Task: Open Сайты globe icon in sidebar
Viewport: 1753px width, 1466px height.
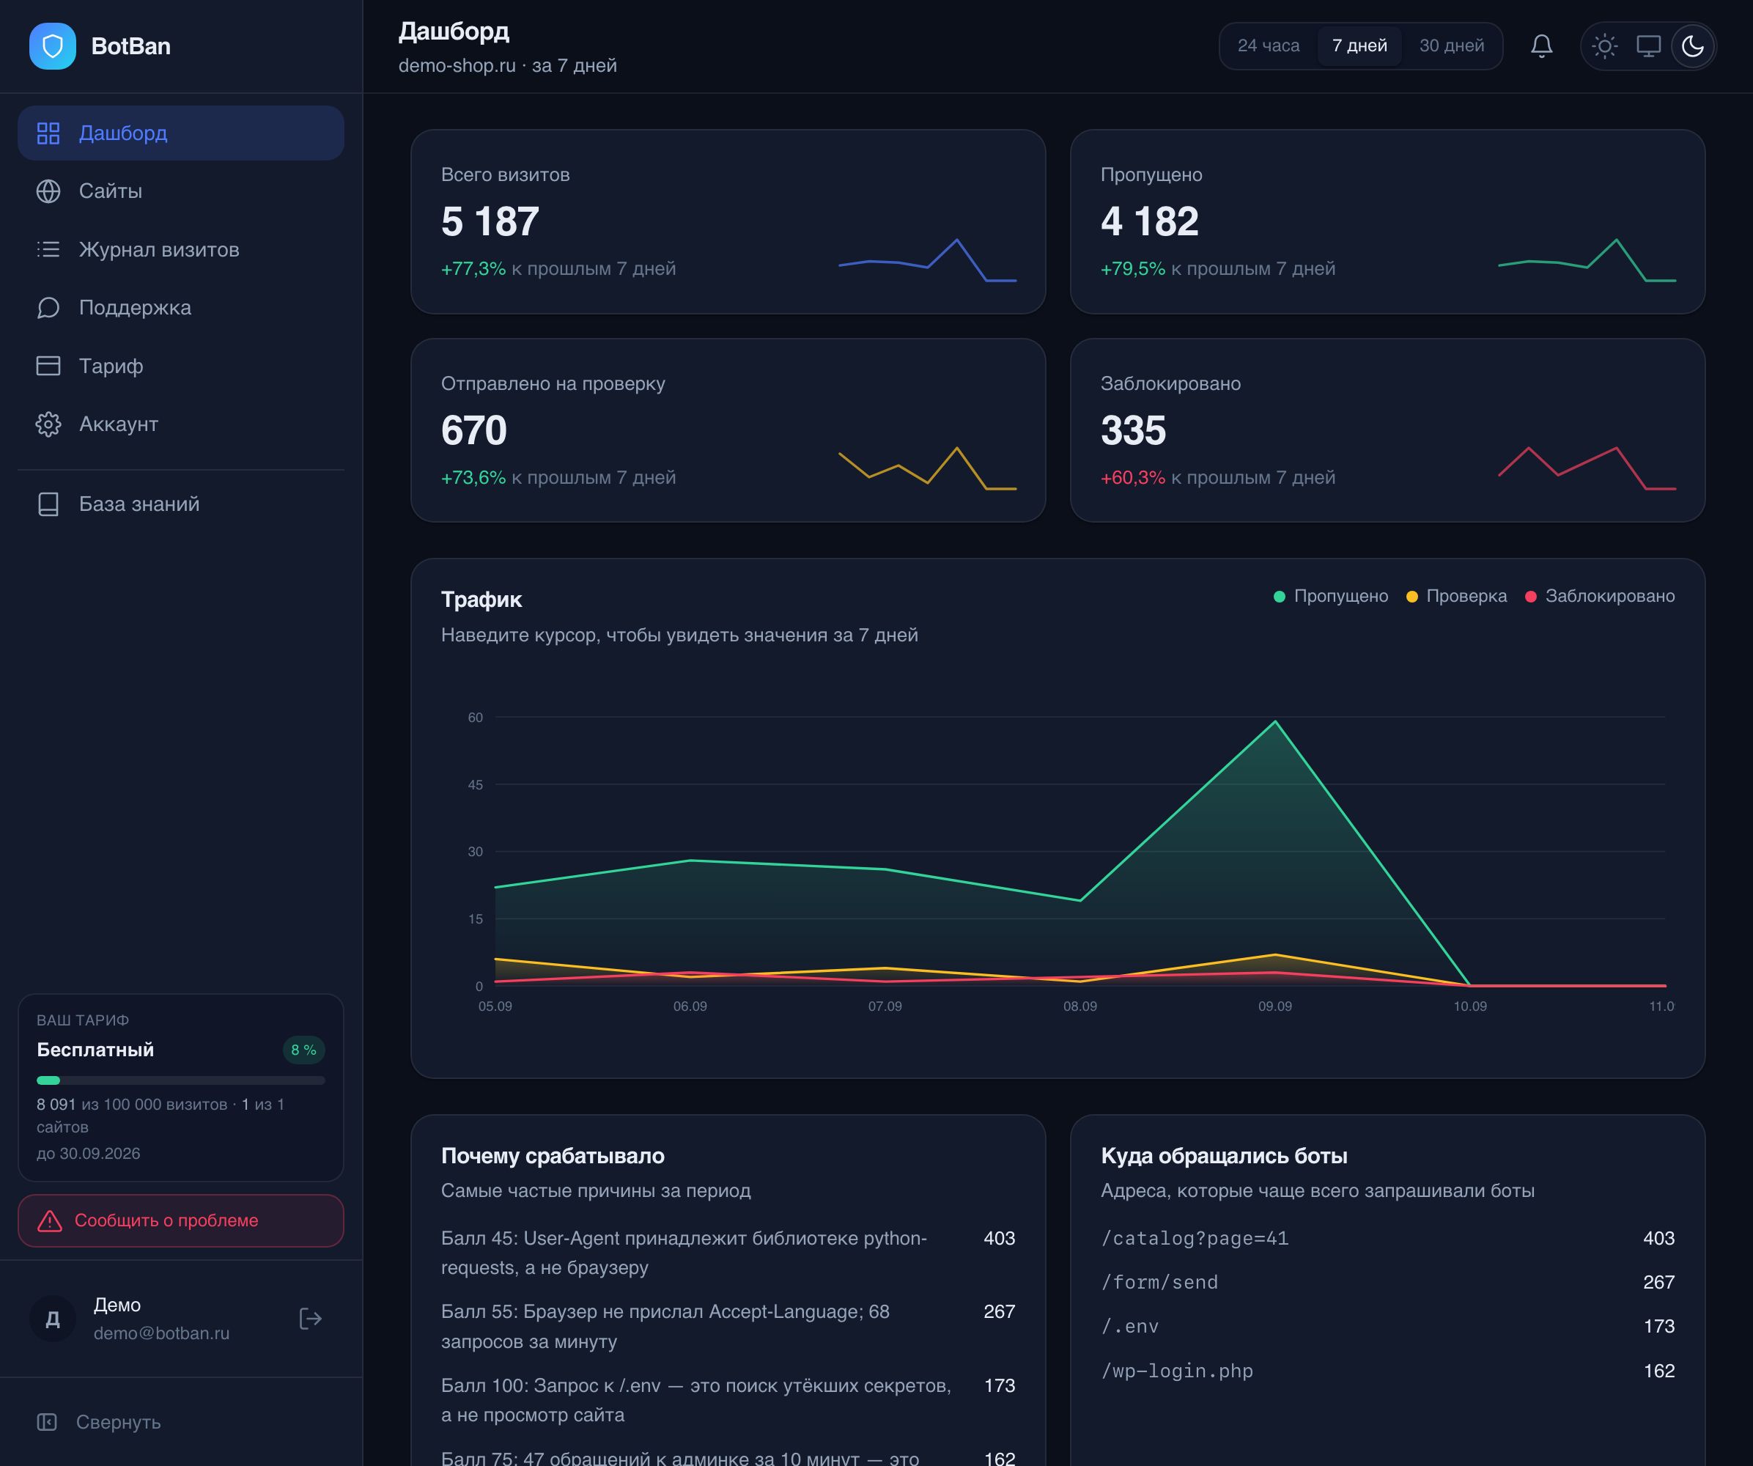Action: coord(48,191)
